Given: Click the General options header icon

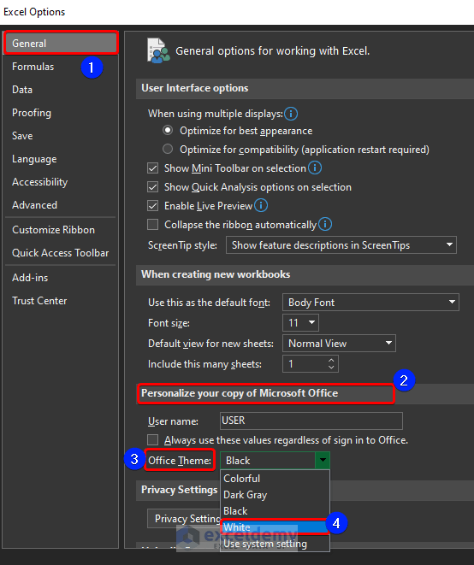Looking at the screenshot, I should [158, 50].
